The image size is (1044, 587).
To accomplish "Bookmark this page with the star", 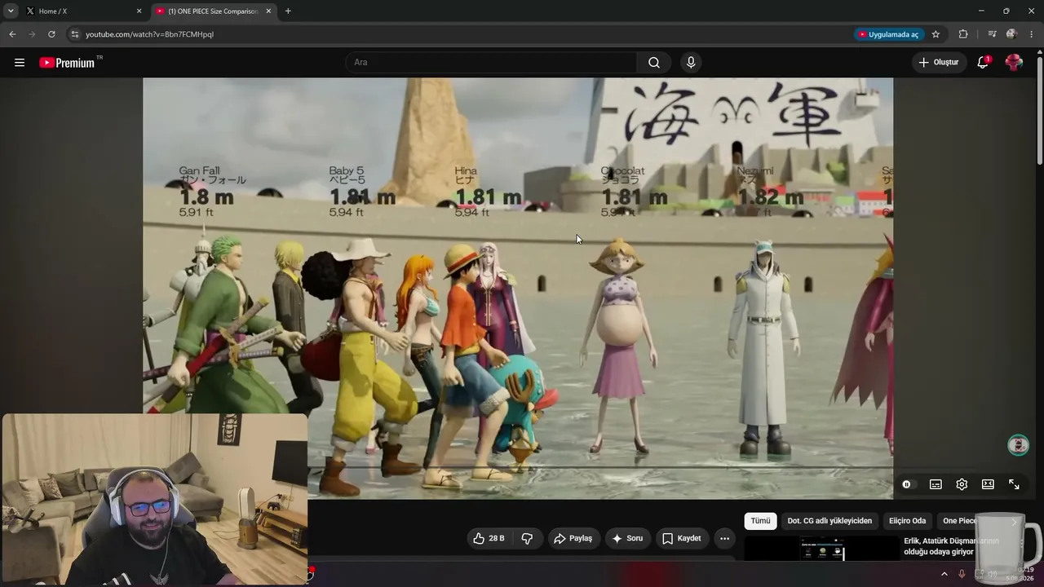I will click(x=936, y=34).
